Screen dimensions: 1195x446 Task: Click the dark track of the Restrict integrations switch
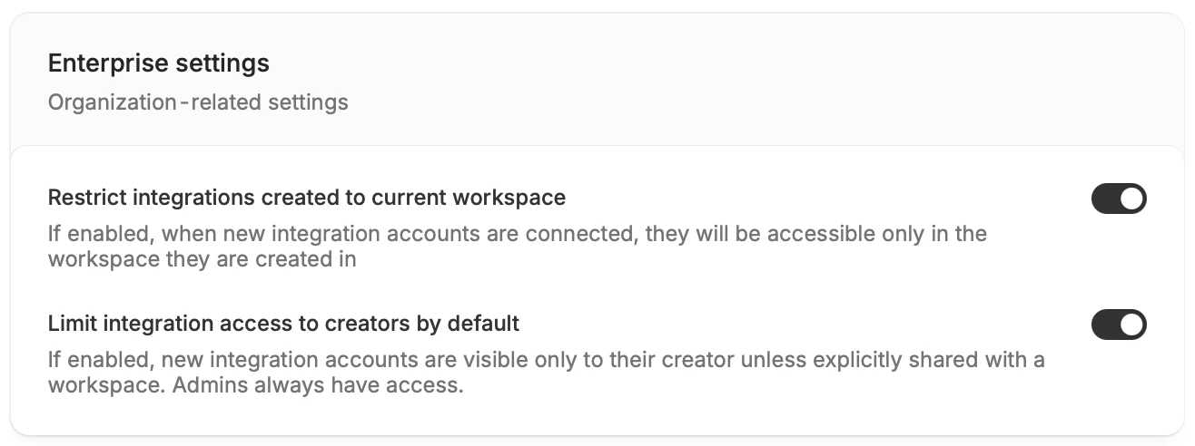click(1105, 199)
